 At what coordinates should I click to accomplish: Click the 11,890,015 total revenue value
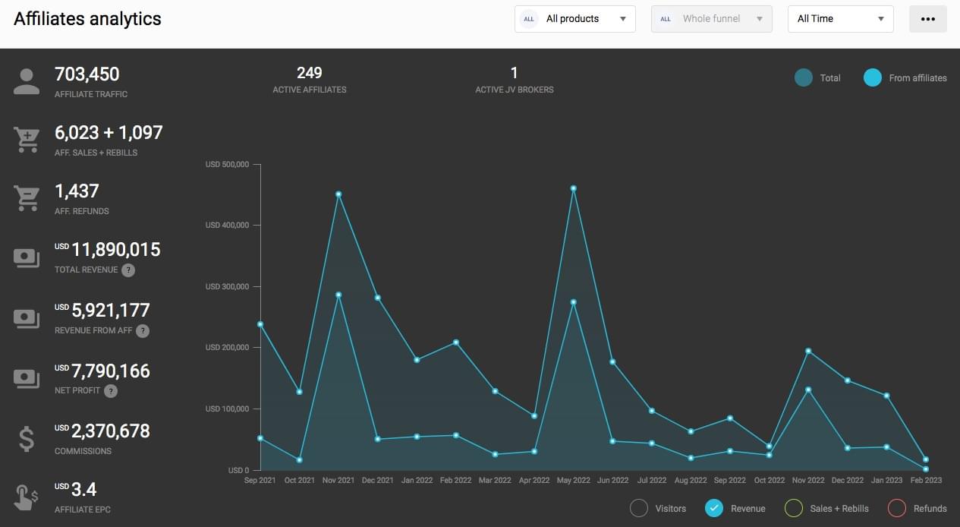116,250
